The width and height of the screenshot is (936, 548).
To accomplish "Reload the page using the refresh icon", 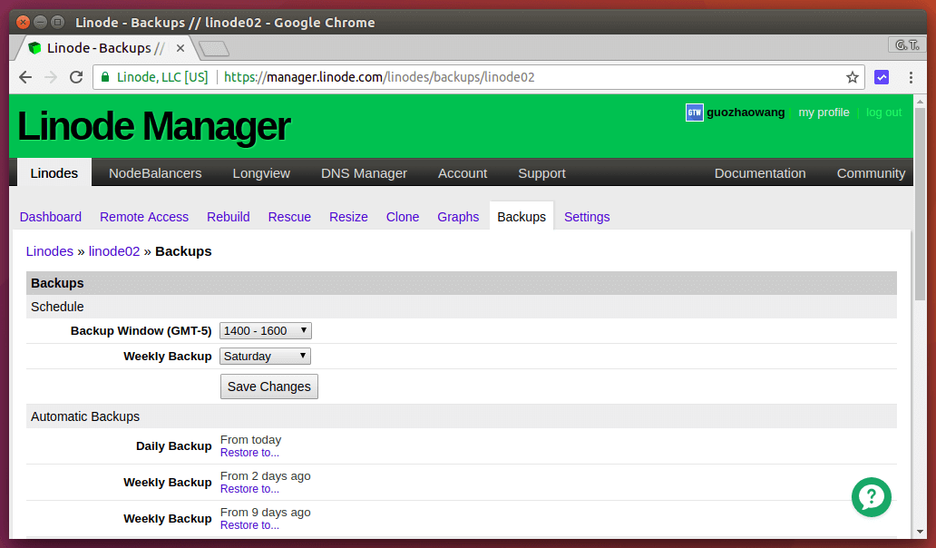I will click(76, 77).
